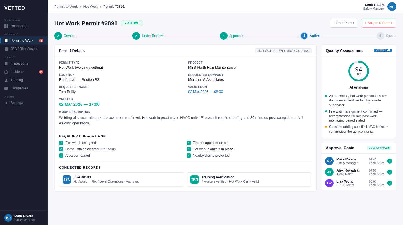This screenshot has width=403, height=225.
Task: Click the 94/100 quality score ring
Action: [x=358, y=71]
